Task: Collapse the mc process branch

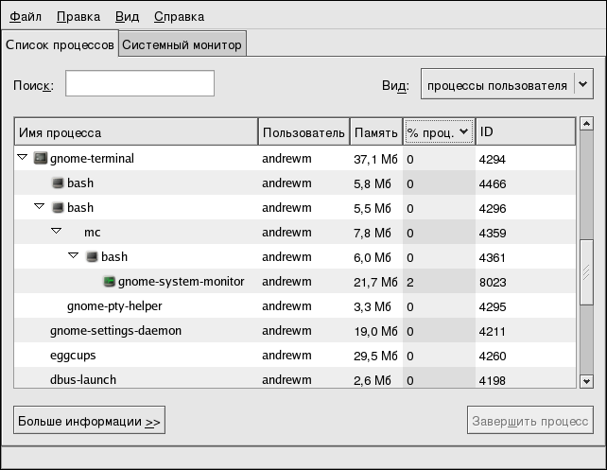Action: coord(56,232)
